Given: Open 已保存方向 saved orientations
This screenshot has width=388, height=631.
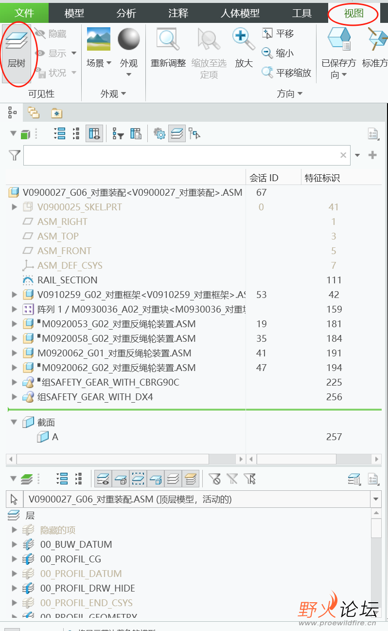Looking at the screenshot, I should pos(339,53).
